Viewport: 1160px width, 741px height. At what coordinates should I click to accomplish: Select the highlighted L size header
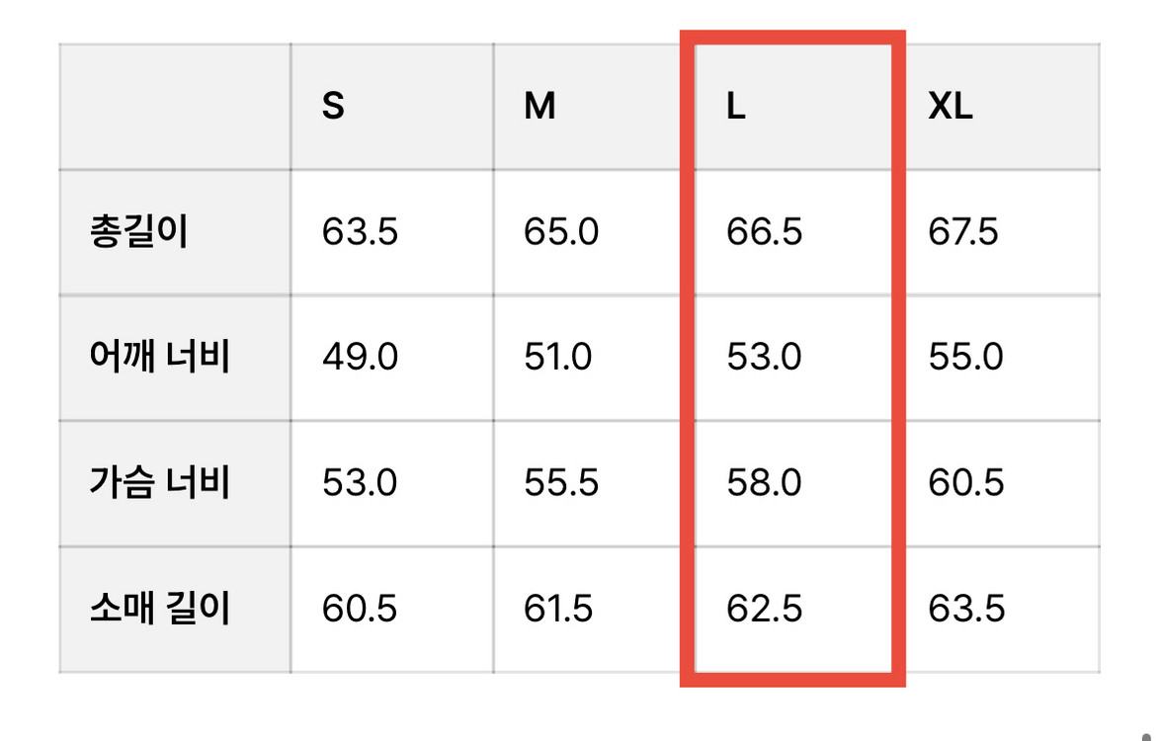[x=736, y=107]
